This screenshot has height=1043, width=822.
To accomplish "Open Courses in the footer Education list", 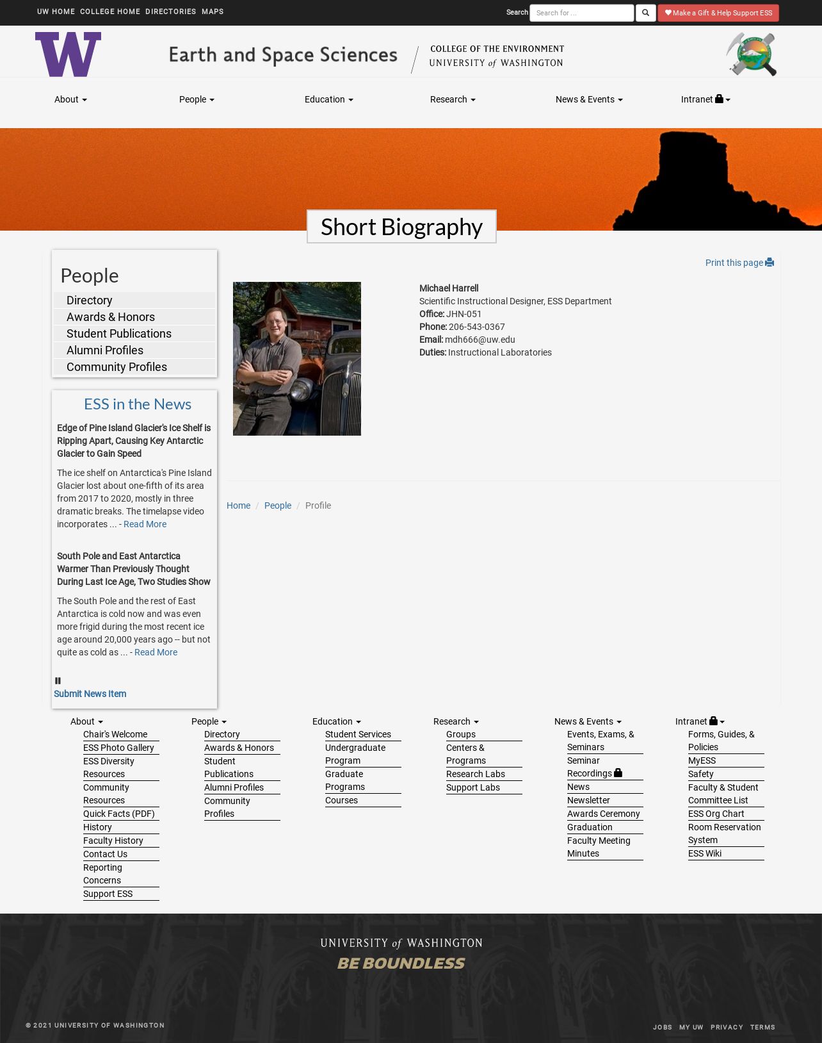I will (x=341, y=800).
